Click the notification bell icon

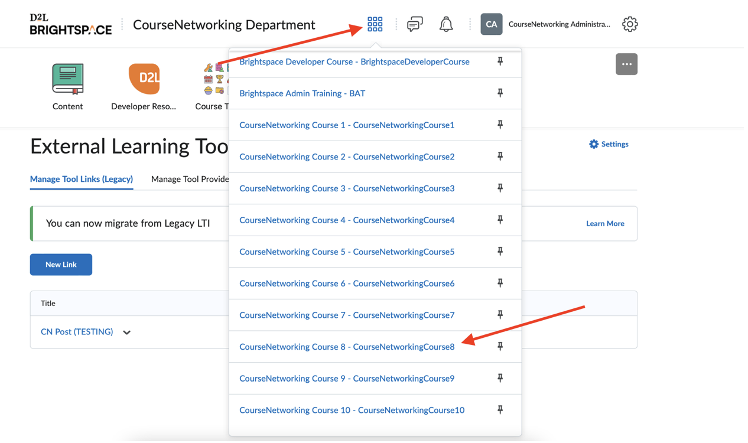446,24
